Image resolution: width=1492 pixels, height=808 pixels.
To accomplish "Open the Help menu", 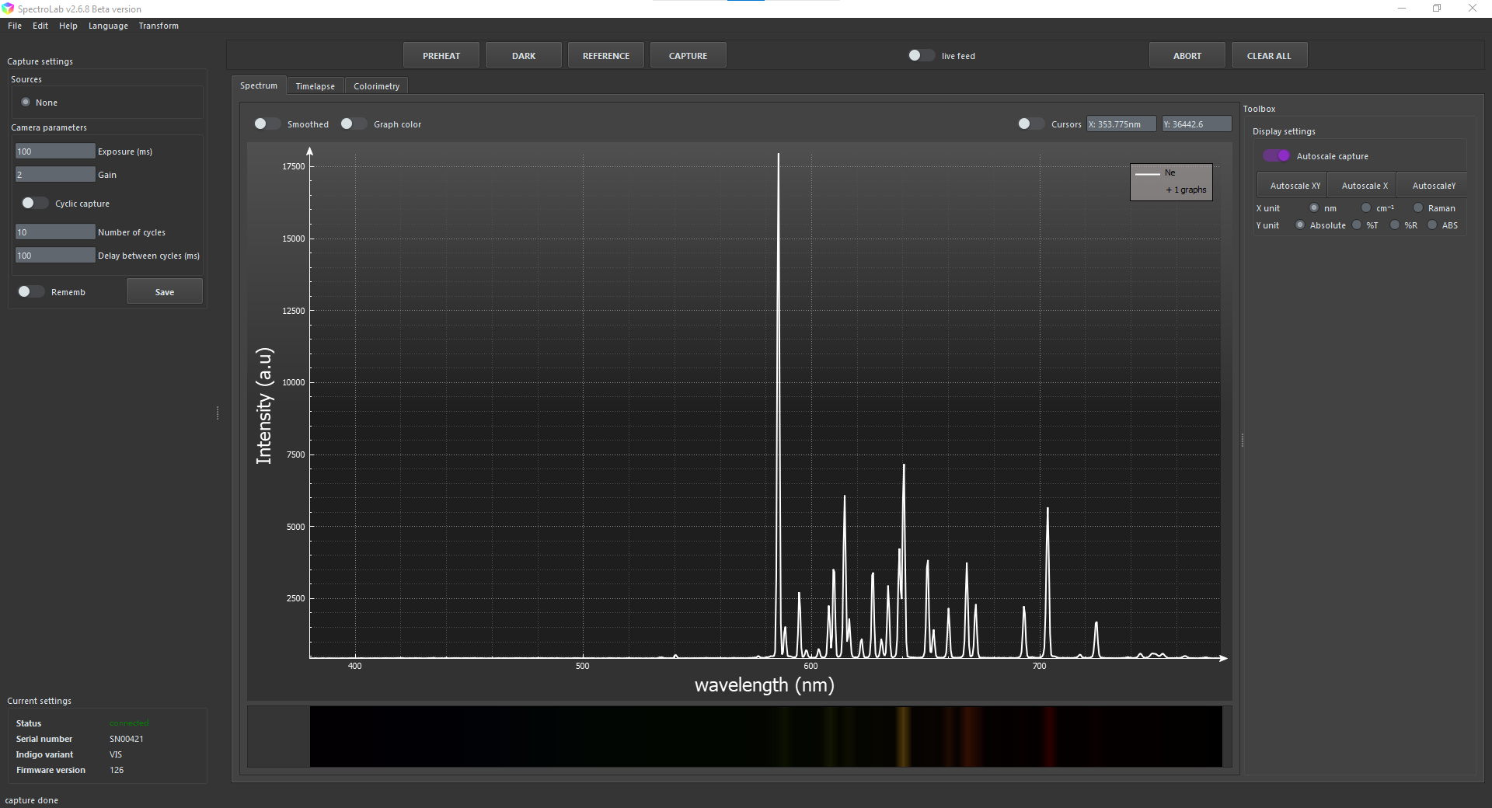I will pyautogui.click(x=68, y=26).
